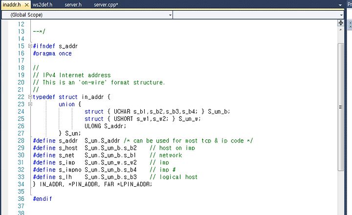This screenshot has height=215, width=352.
Task: Click 'in_addr' on line 22
Action: click(92, 97)
